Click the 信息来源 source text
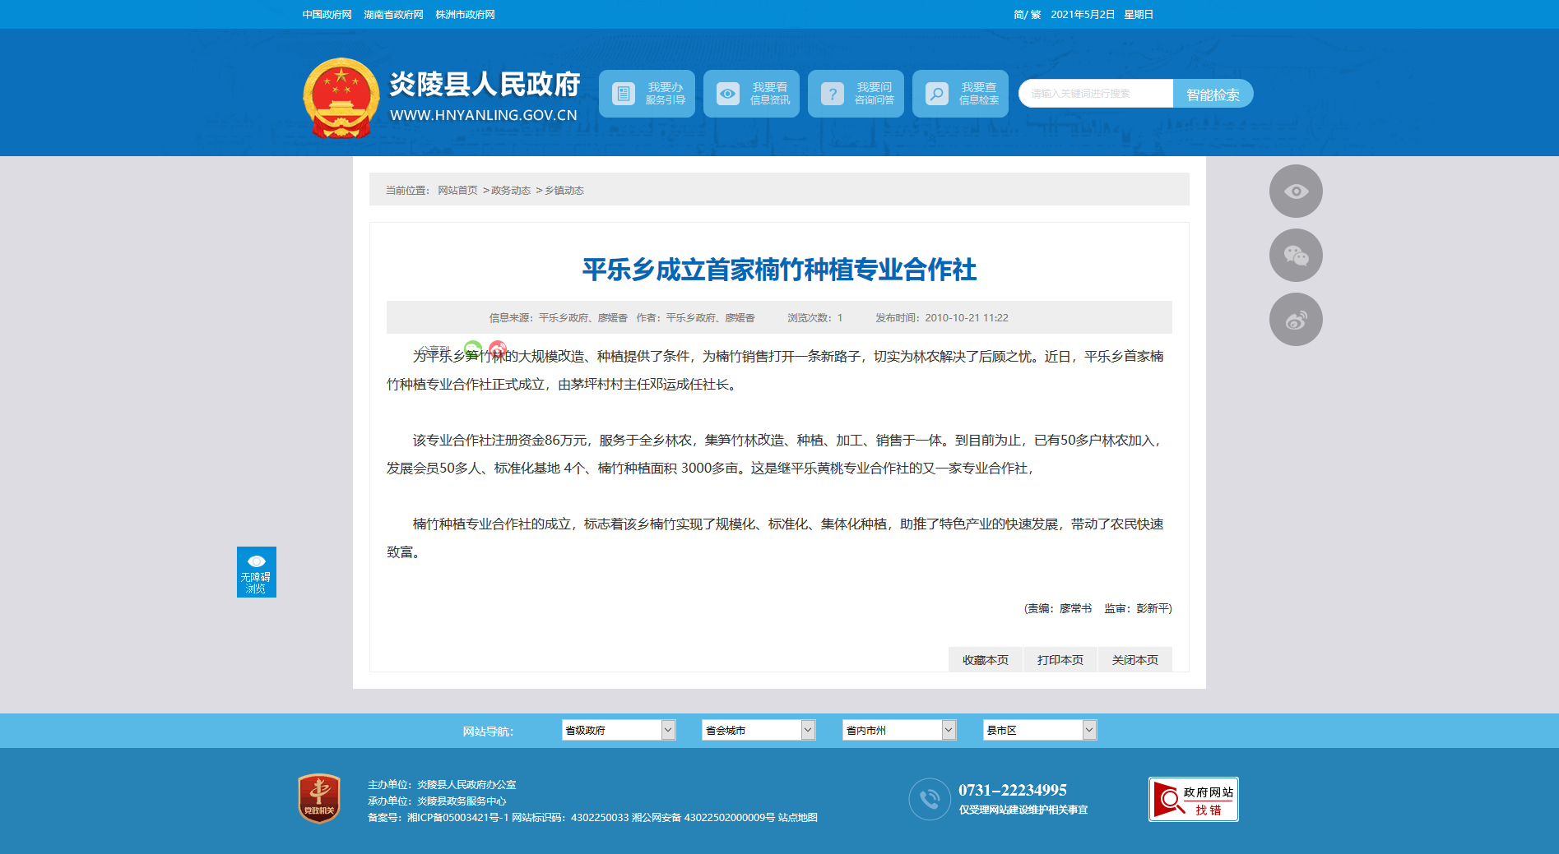Screen dimensions: 1559x854 [559, 318]
